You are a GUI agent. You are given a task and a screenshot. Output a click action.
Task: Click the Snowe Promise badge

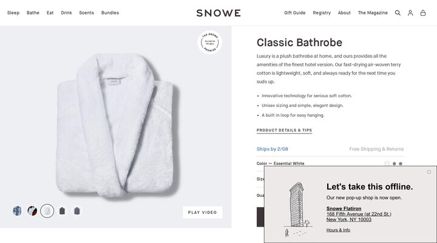tap(209, 43)
